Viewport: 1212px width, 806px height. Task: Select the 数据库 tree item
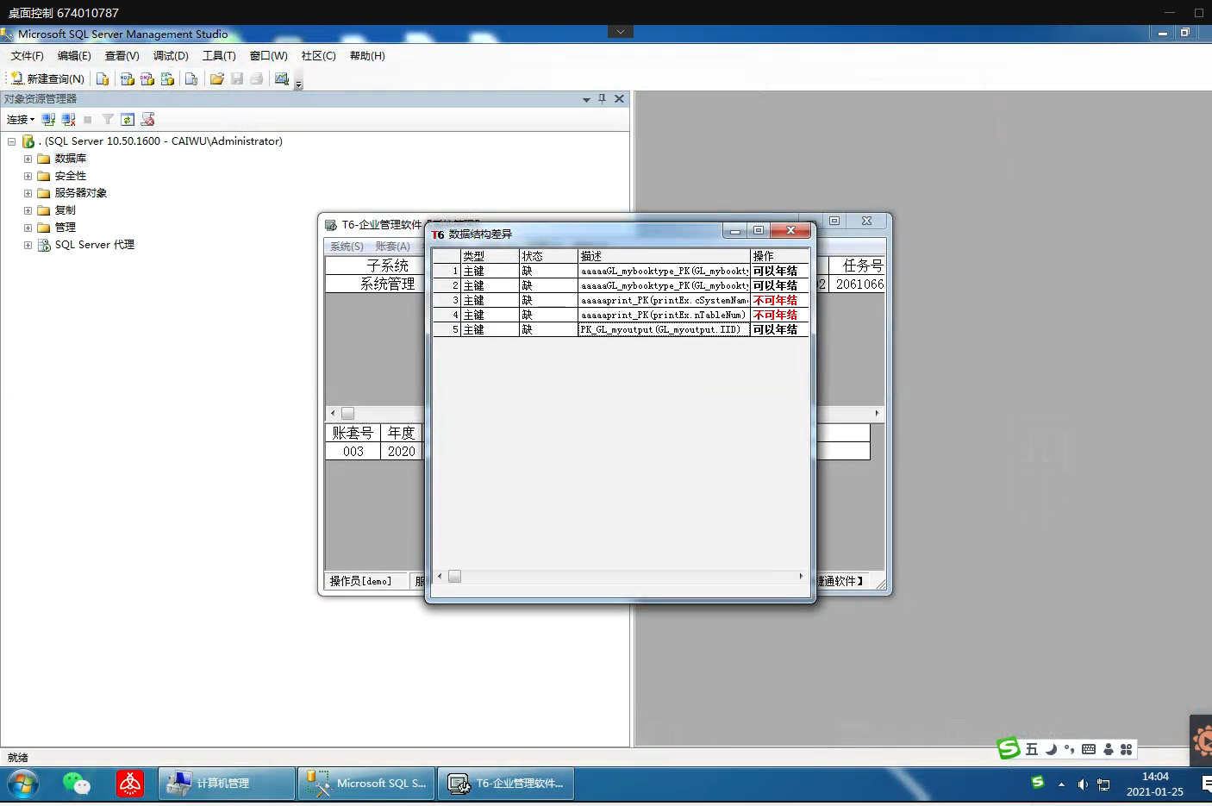(71, 159)
